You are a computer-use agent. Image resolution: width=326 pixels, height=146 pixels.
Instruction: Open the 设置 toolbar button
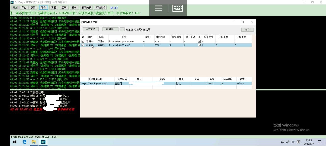click(x=53, y=8)
